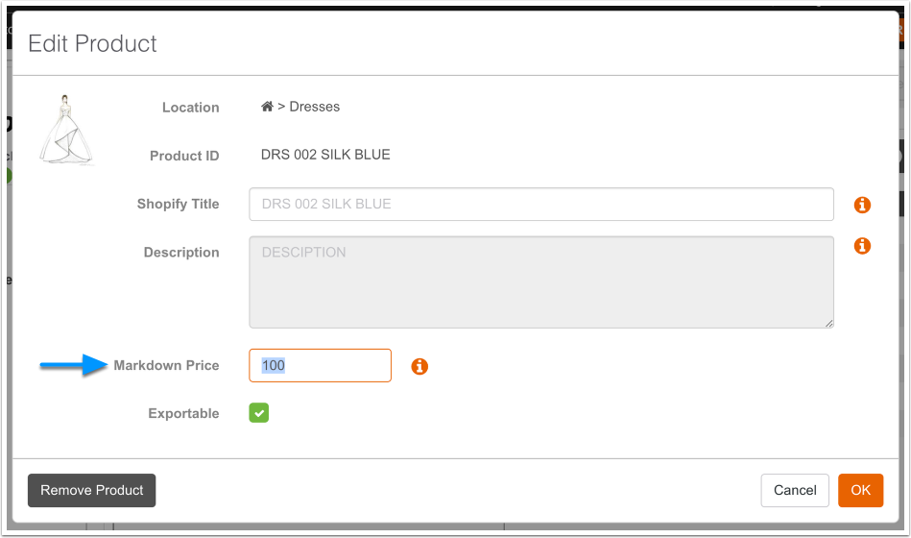Click the Markdown Price label

pyautogui.click(x=166, y=365)
